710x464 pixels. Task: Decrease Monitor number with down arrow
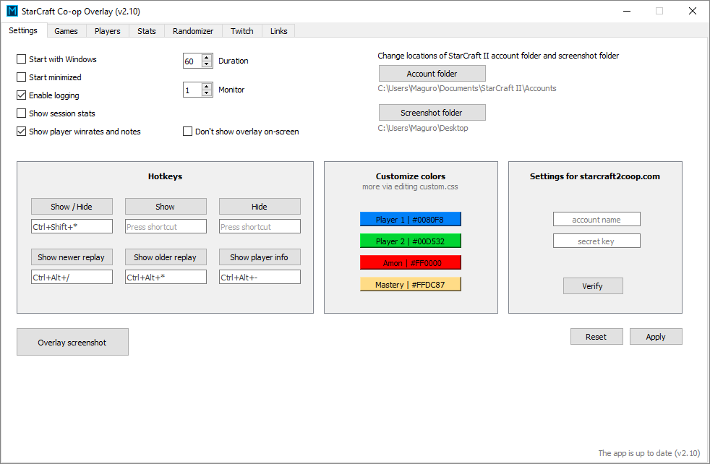pyautogui.click(x=207, y=93)
